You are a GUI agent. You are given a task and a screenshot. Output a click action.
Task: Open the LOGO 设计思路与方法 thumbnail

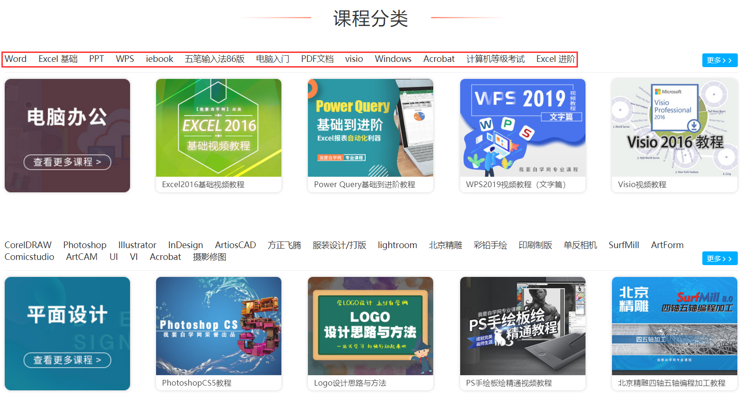370,326
